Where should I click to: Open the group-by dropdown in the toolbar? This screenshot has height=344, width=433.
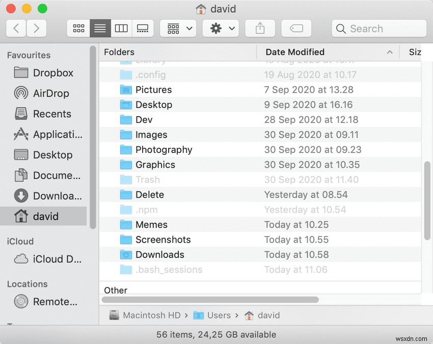coord(178,28)
